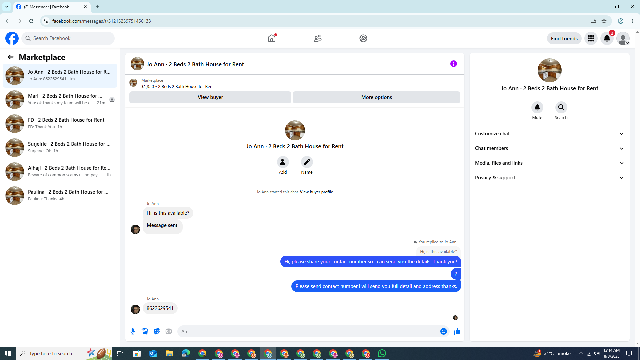Send a thumbs-up like

(457, 331)
